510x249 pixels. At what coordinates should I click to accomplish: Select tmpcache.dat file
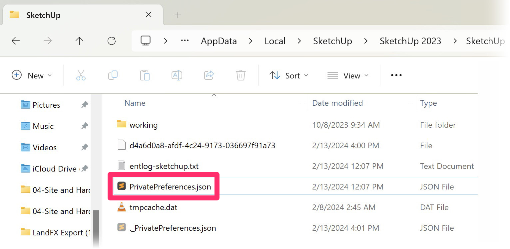coord(153,207)
